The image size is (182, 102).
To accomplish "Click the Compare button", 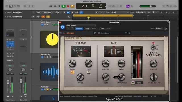I will click(79, 29).
